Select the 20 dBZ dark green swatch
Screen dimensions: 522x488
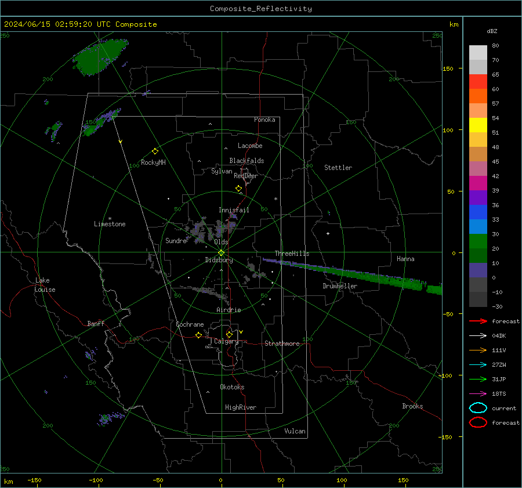tap(478, 255)
